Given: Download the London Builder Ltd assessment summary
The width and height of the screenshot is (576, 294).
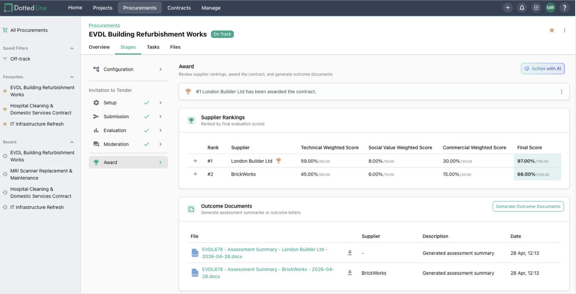Looking at the screenshot, I should [350, 253].
